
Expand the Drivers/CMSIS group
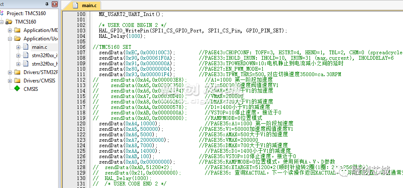coord(10,80)
